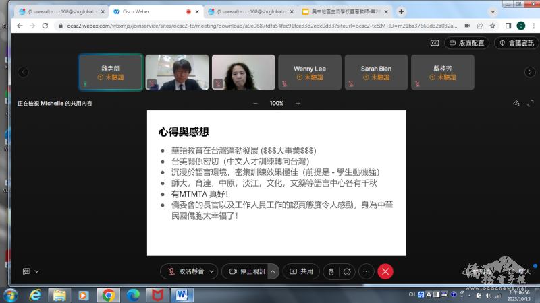Open Windows Start menu

pos(10,295)
